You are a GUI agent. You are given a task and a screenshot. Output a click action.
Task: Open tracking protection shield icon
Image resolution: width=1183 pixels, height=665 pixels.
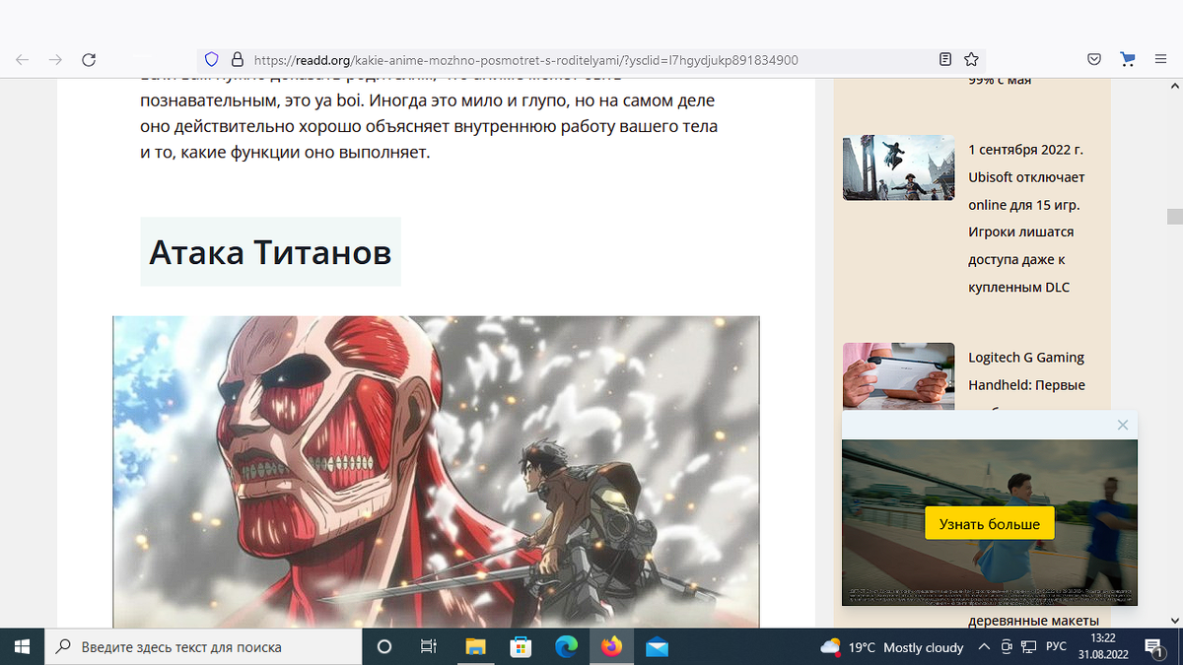pyautogui.click(x=210, y=59)
